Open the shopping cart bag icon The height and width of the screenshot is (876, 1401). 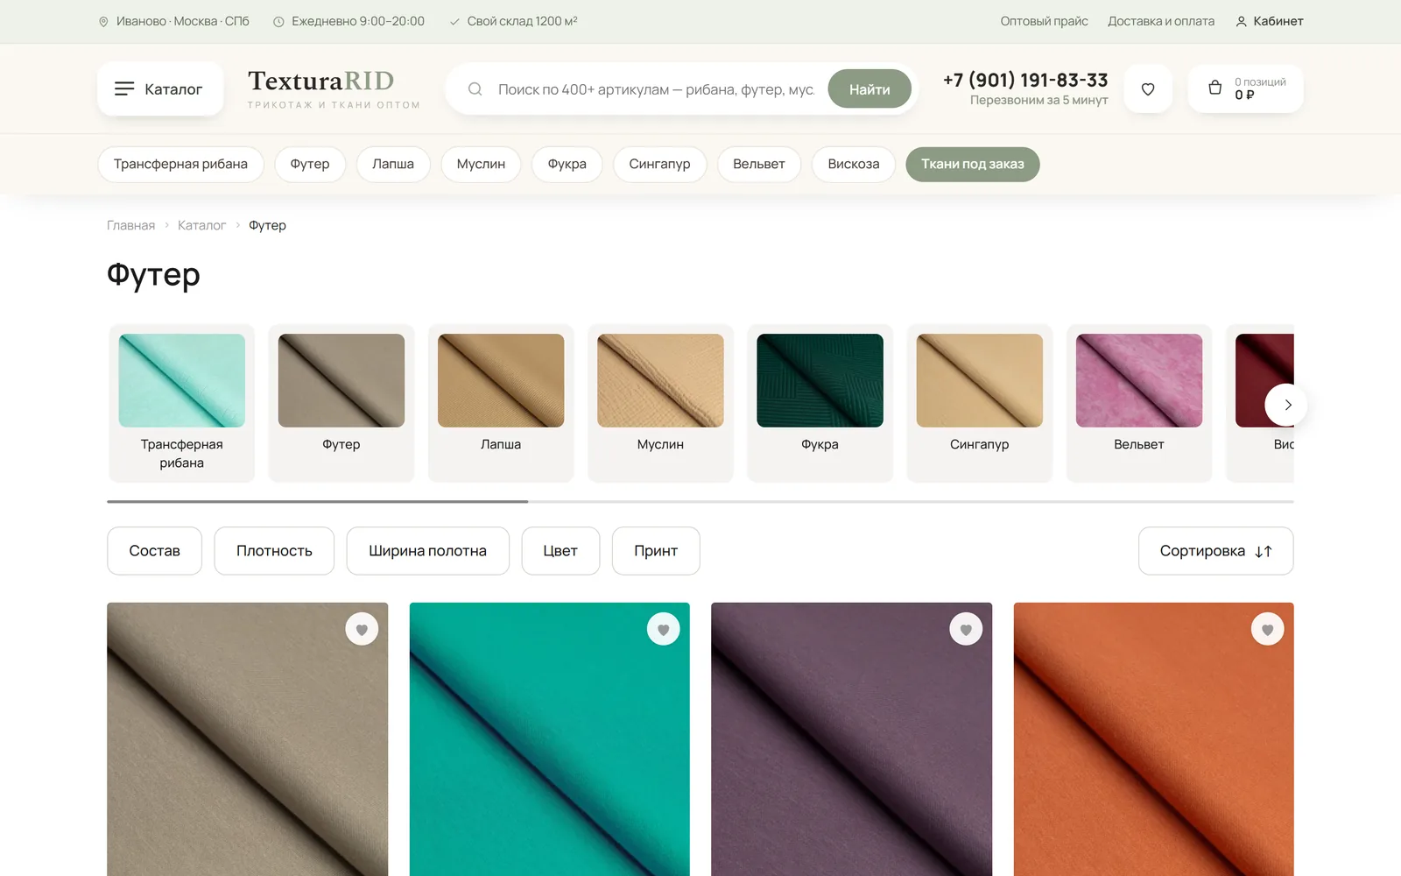click(x=1214, y=88)
